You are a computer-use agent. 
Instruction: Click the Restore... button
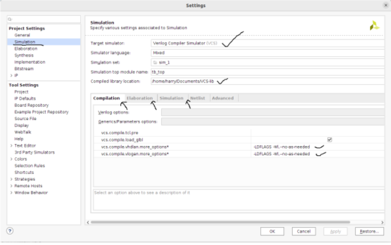[x=369, y=231]
